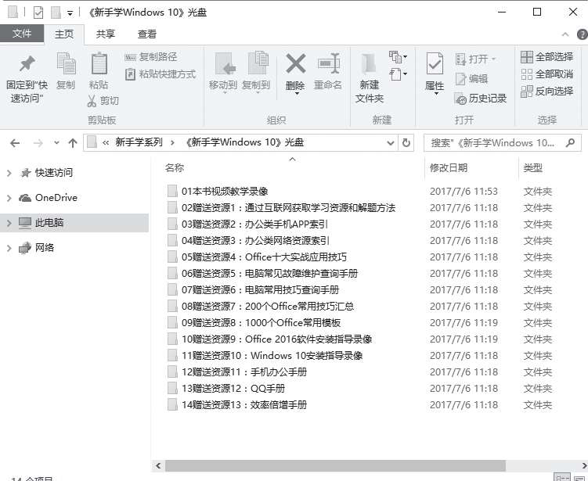Screen dimensions: 588x481
Task: Open the File tab
Action: click(x=22, y=34)
